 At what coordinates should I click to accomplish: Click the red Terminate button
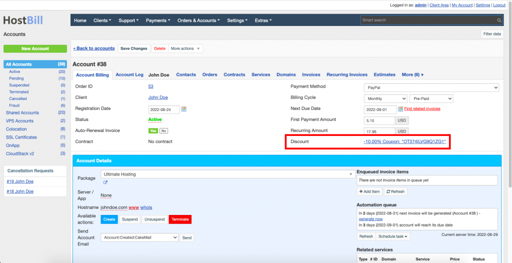180,219
